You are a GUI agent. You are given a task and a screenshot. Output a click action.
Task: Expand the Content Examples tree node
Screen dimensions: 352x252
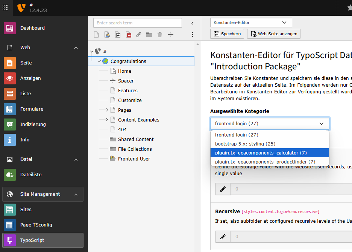[107, 120]
